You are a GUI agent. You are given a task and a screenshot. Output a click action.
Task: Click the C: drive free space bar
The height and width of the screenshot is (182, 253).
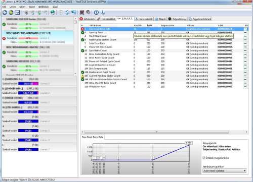coord(28,84)
